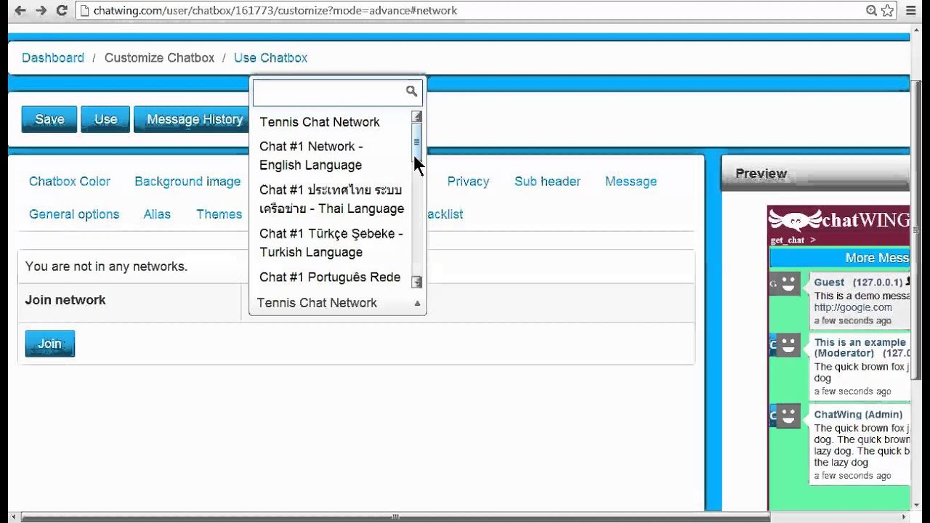The image size is (930, 523).
Task: Click the Join network label
Action: (65, 300)
